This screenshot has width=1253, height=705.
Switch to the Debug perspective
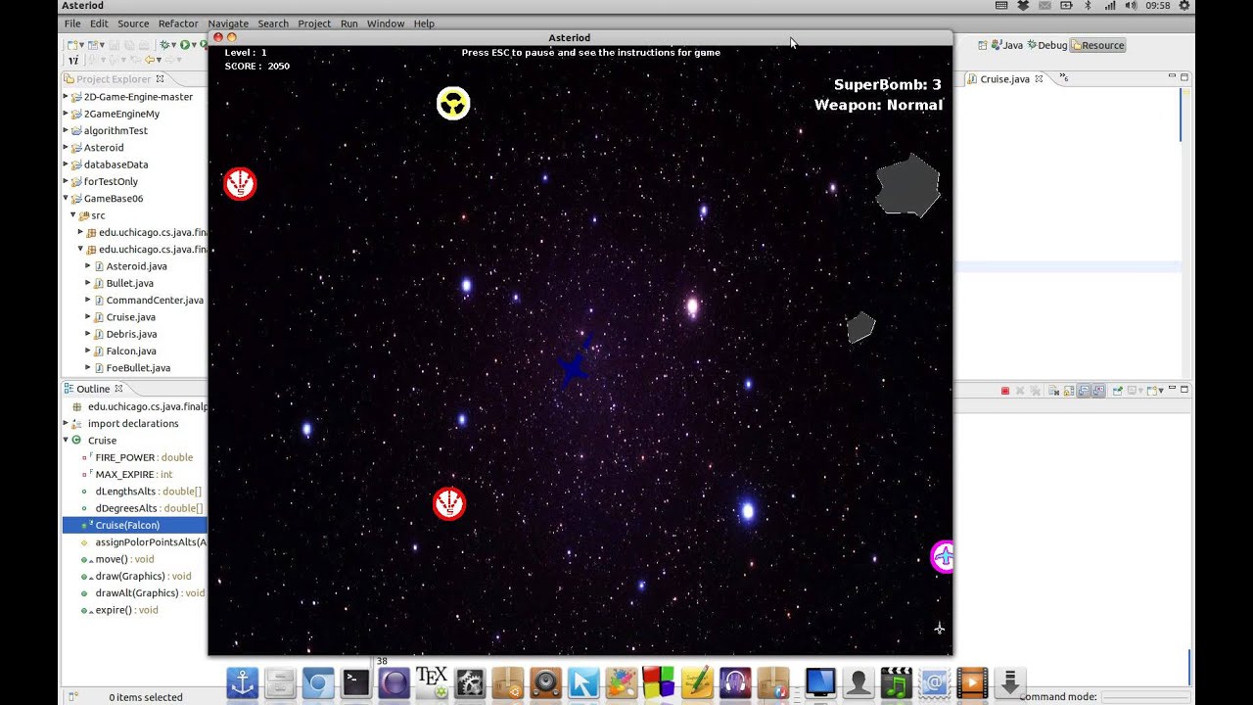1047,45
